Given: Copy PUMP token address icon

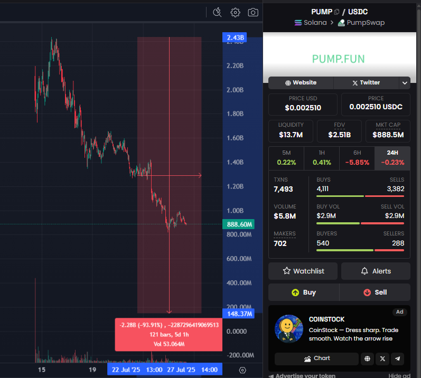Looking at the screenshot, I should coord(336,12).
